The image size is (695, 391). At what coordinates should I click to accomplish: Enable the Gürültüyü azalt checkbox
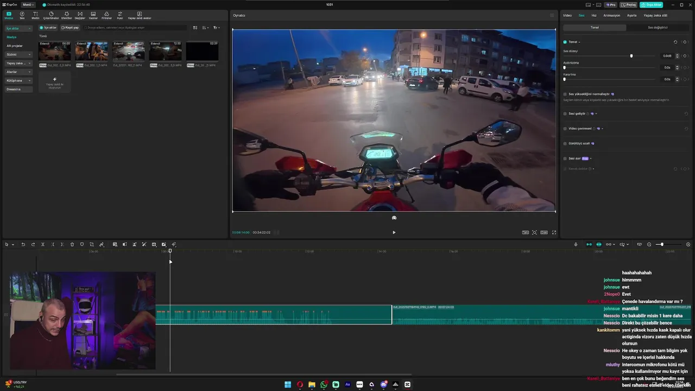tap(565, 143)
